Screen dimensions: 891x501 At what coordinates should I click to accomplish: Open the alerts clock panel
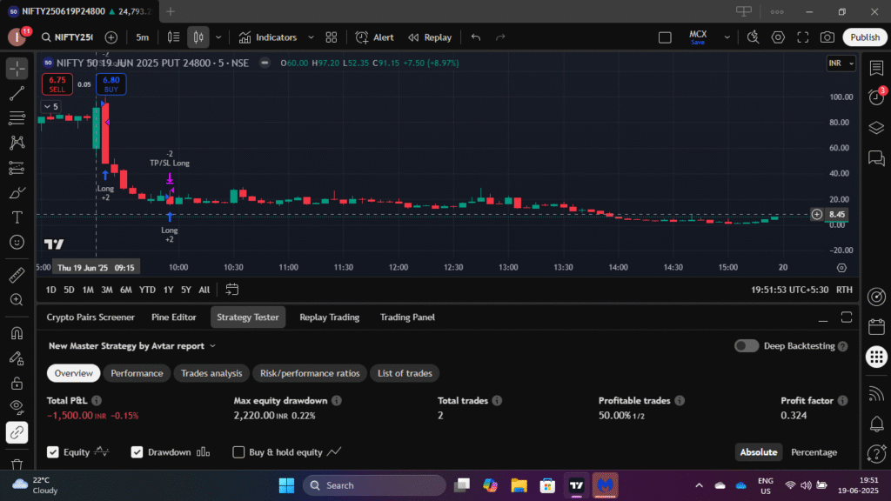(x=876, y=97)
